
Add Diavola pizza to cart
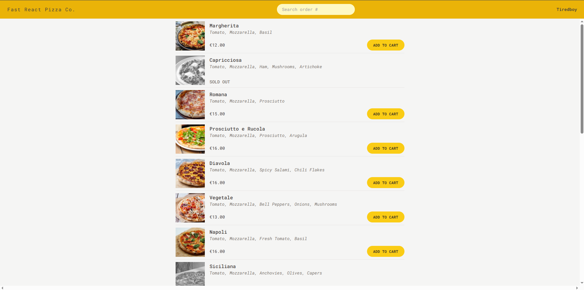click(385, 183)
